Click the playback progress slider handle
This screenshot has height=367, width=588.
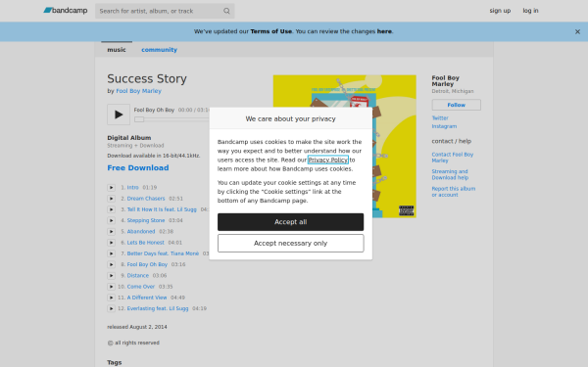(x=139, y=119)
